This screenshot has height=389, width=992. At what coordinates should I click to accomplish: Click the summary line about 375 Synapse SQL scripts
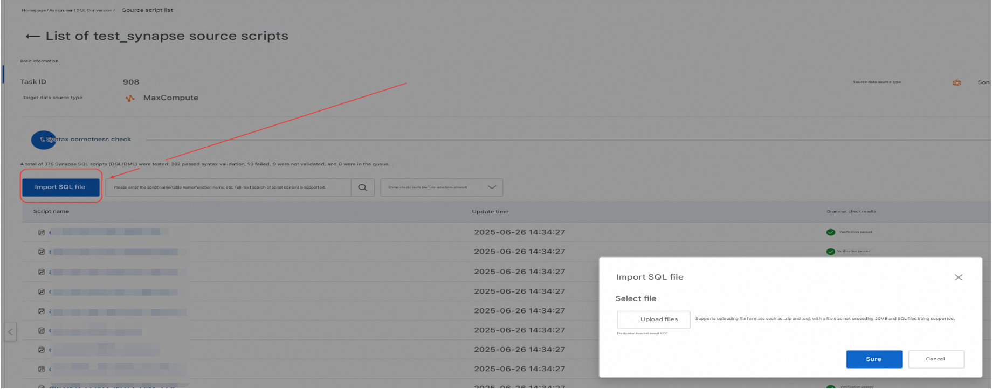tap(205, 164)
